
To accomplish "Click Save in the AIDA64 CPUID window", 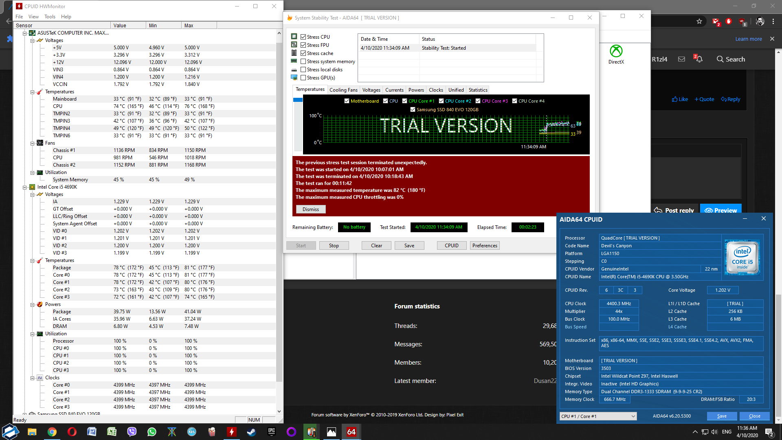I will tap(722, 416).
